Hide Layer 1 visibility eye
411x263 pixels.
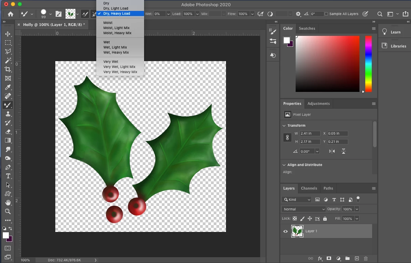[x=286, y=231]
